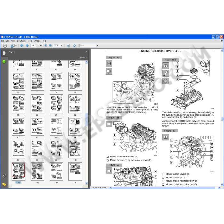
Task: Open the Edit menu
Action: click(8, 41)
